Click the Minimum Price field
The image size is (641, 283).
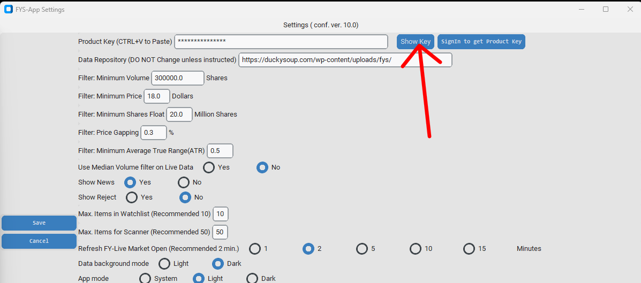pos(156,96)
